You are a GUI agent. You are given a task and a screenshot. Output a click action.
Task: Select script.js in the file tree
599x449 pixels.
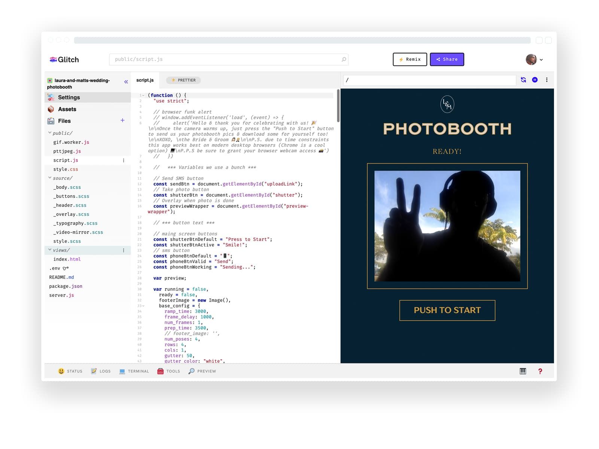pos(66,160)
